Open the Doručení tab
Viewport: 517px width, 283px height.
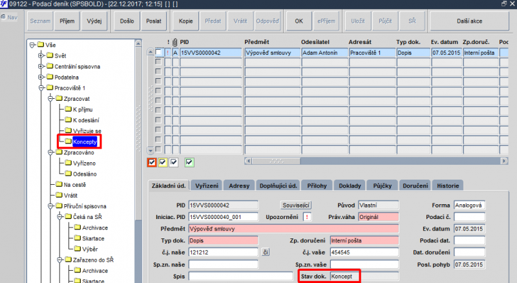[415, 185]
